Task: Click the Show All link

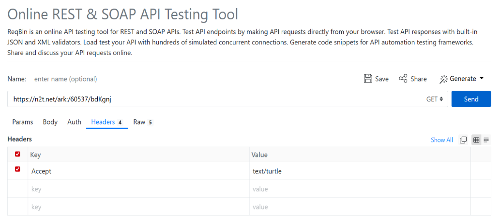Action: pyautogui.click(x=441, y=140)
